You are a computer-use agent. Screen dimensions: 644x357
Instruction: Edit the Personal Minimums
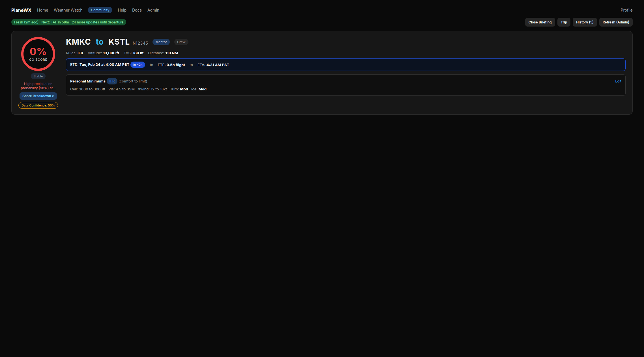618,81
